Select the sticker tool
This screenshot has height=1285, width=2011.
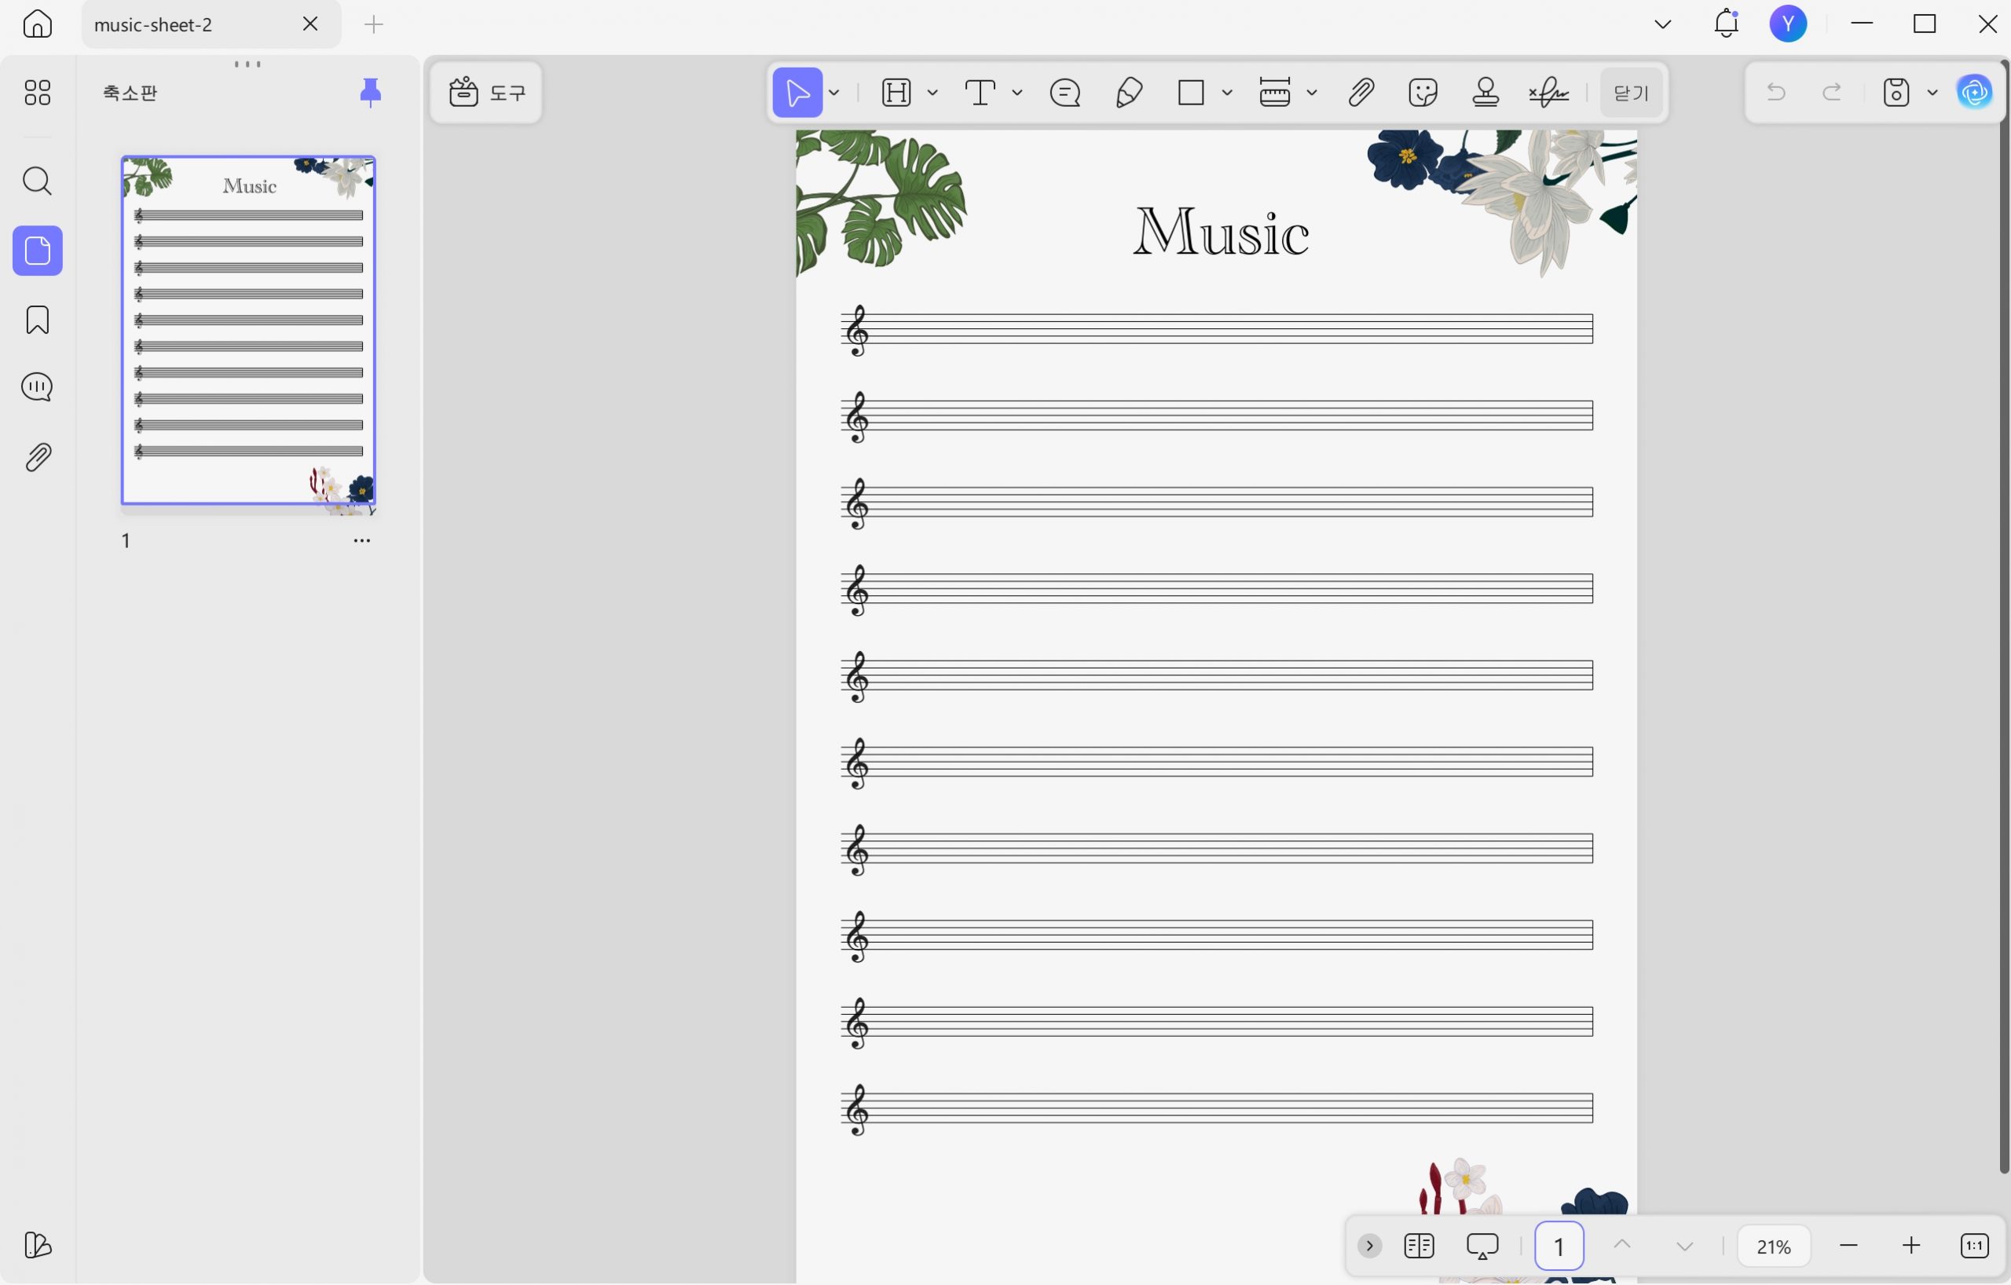(x=1423, y=92)
